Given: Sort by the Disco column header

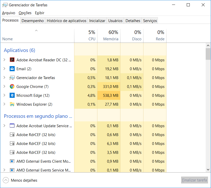Looking at the screenshot, I should pyautogui.click(x=132, y=36).
